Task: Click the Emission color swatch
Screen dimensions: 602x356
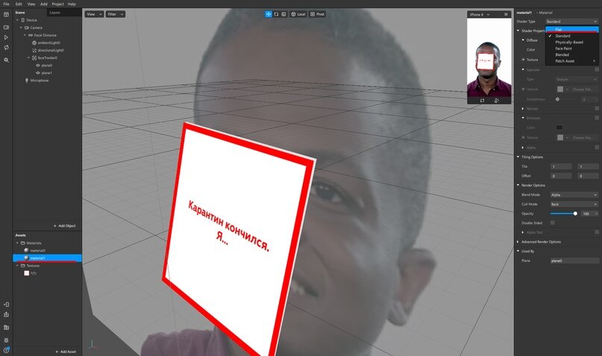Action: point(559,128)
